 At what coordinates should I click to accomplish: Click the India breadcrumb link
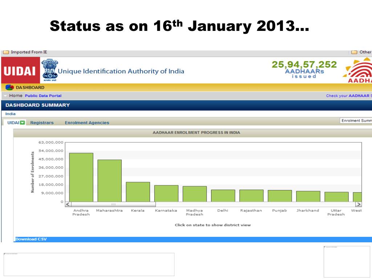tap(11, 114)
